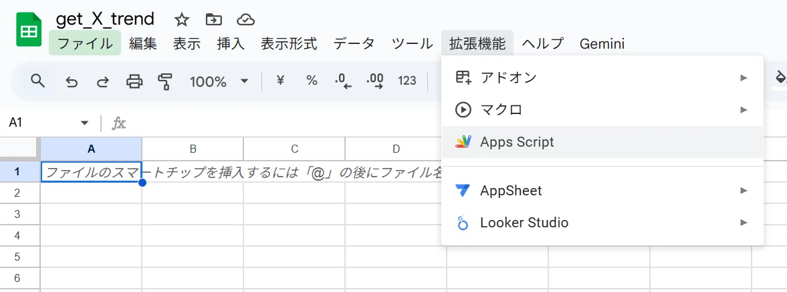Click the blue fill handle on A1

click(142, 183)
